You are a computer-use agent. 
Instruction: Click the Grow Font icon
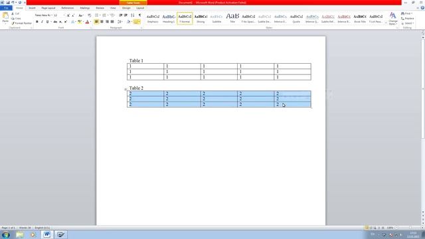pyautogui.click(x=68, y=15)
